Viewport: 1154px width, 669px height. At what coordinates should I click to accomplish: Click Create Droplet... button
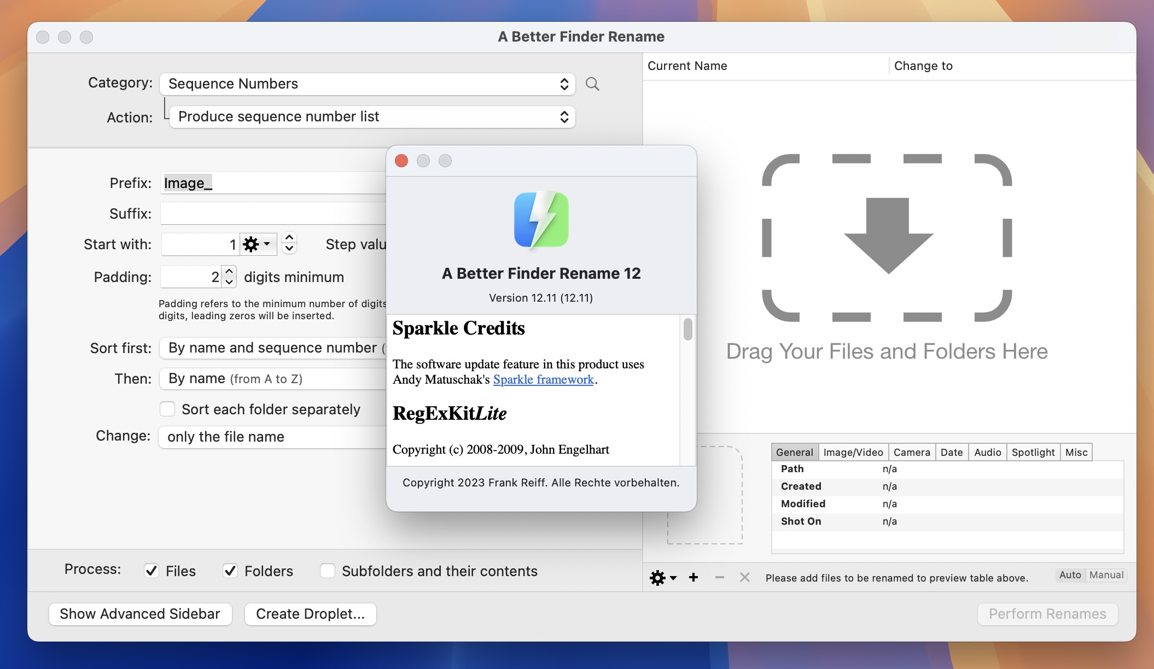[x=310, y=614]
